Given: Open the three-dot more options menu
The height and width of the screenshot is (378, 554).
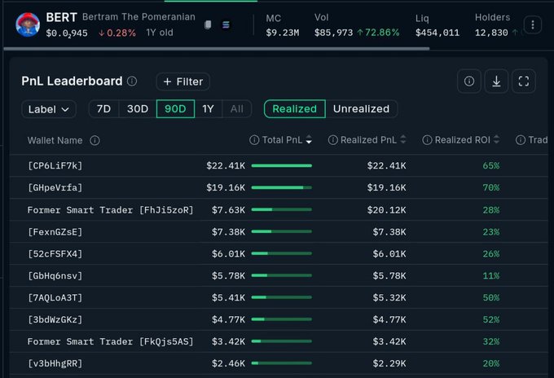Looking at the screenshot, I should [x=533, y=24].
